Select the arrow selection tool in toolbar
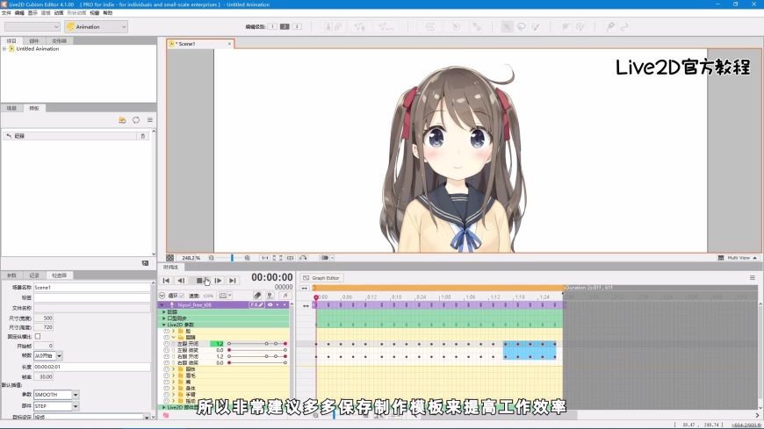Viewport: 764px width, 429px height. (508, 27)
